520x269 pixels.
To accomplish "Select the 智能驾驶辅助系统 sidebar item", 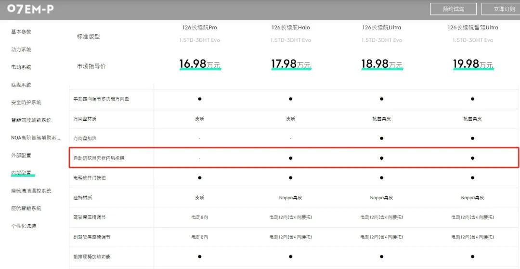I will click(x=31, y=120).
